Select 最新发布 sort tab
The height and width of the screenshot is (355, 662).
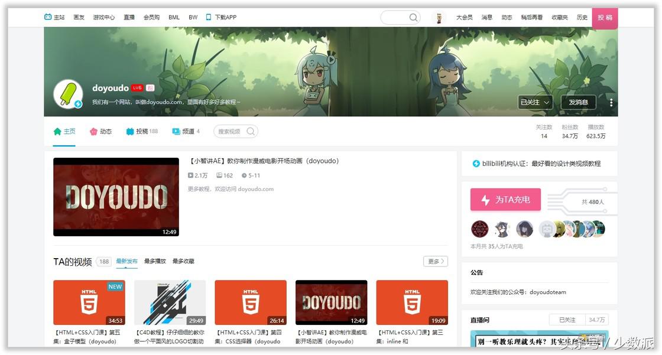[126, 261]
